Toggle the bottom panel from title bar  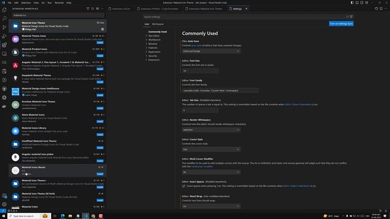357,2
